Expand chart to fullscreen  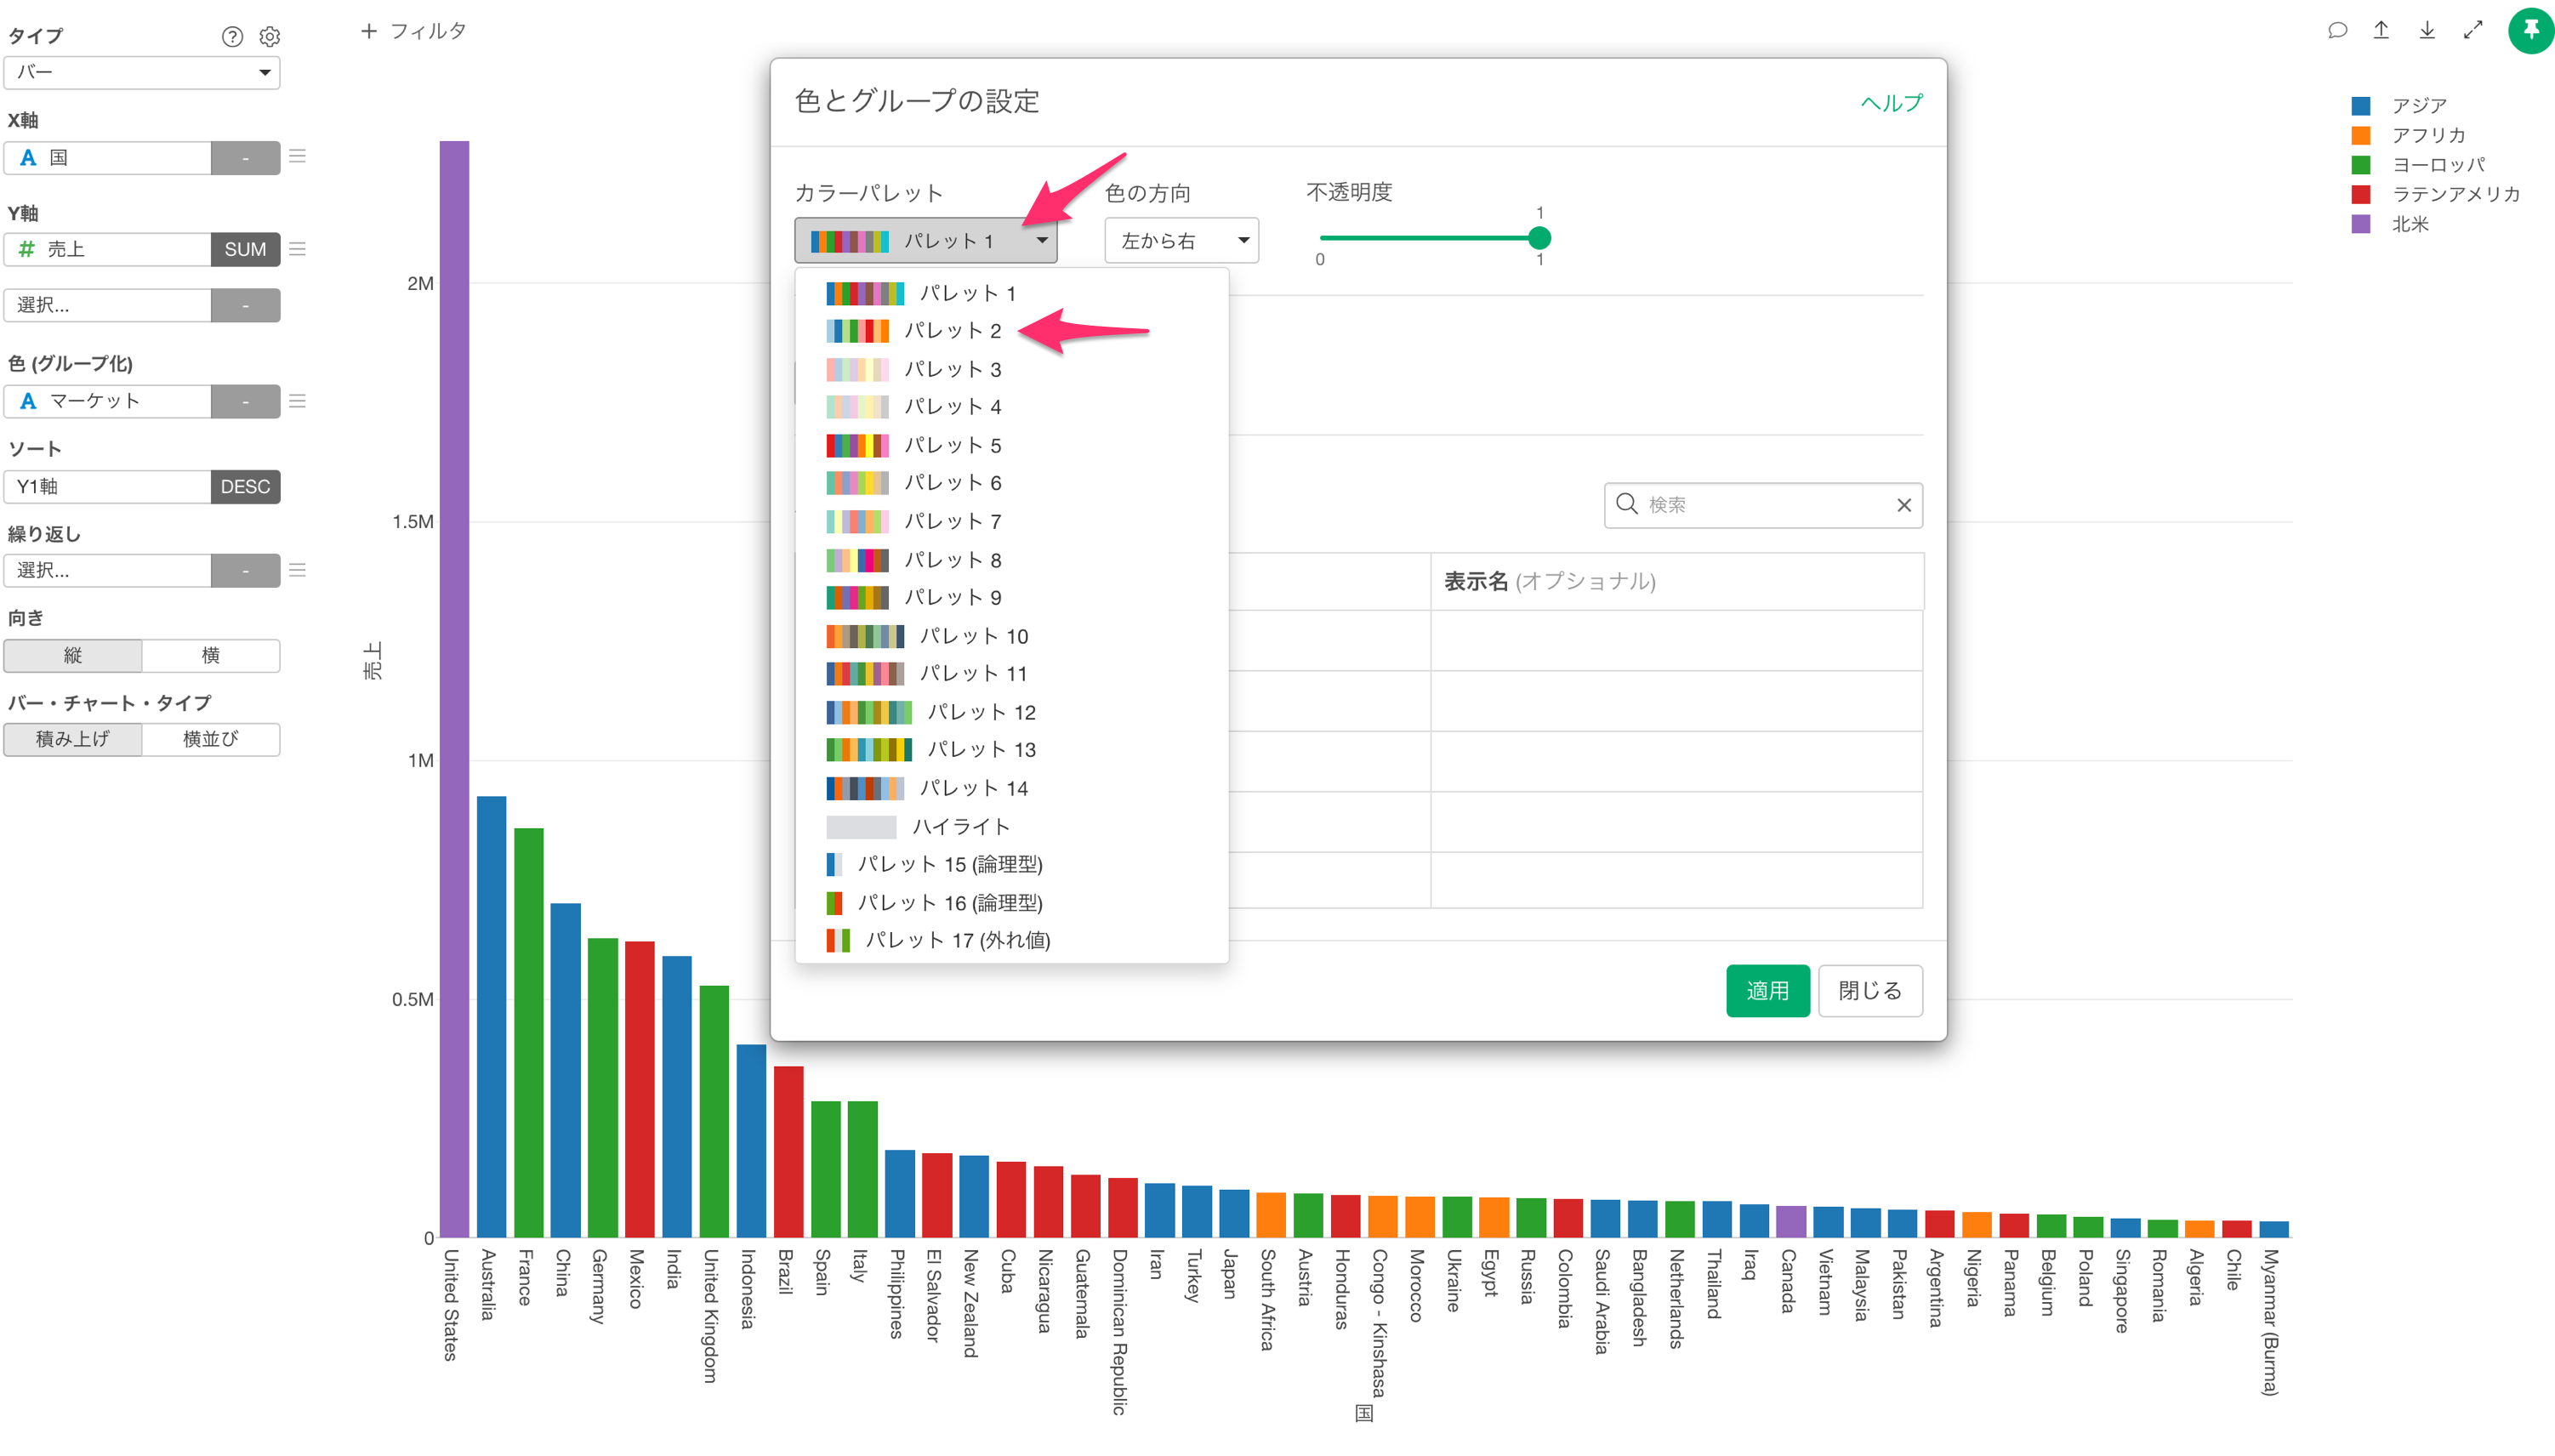(2473, 31)
